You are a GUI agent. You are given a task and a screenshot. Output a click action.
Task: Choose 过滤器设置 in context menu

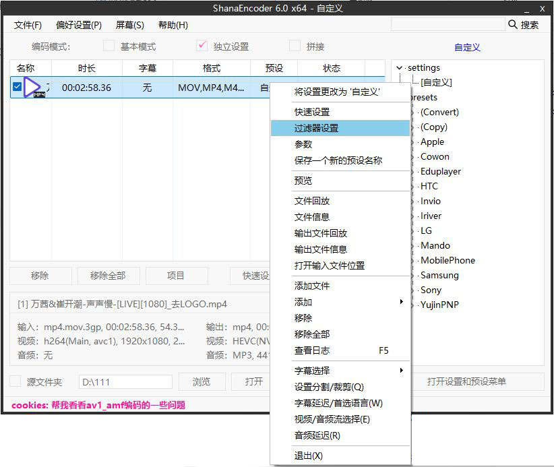[340, 128]
